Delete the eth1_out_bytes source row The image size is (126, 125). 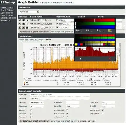click(x=20, y=24)
